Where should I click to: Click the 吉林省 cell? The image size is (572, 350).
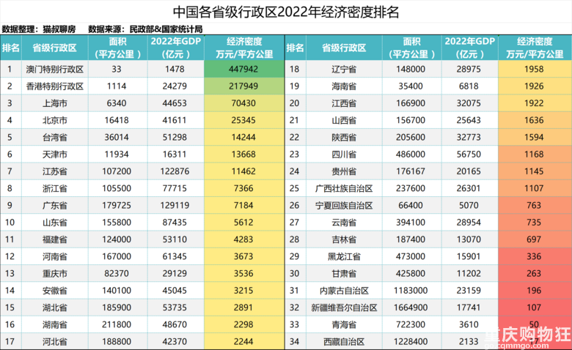pyautogui.click(x=344, y=239)
